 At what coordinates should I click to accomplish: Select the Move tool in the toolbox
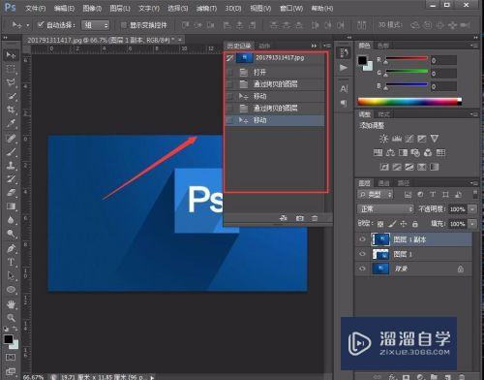(x=11, y=55)
